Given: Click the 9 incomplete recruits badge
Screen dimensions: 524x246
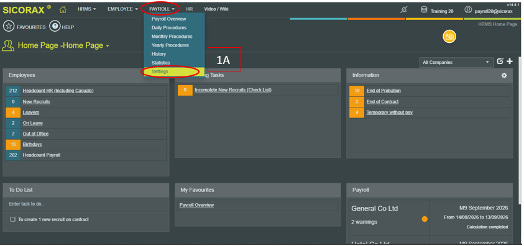Looking at the screenshot, I should tap(185, 90).
